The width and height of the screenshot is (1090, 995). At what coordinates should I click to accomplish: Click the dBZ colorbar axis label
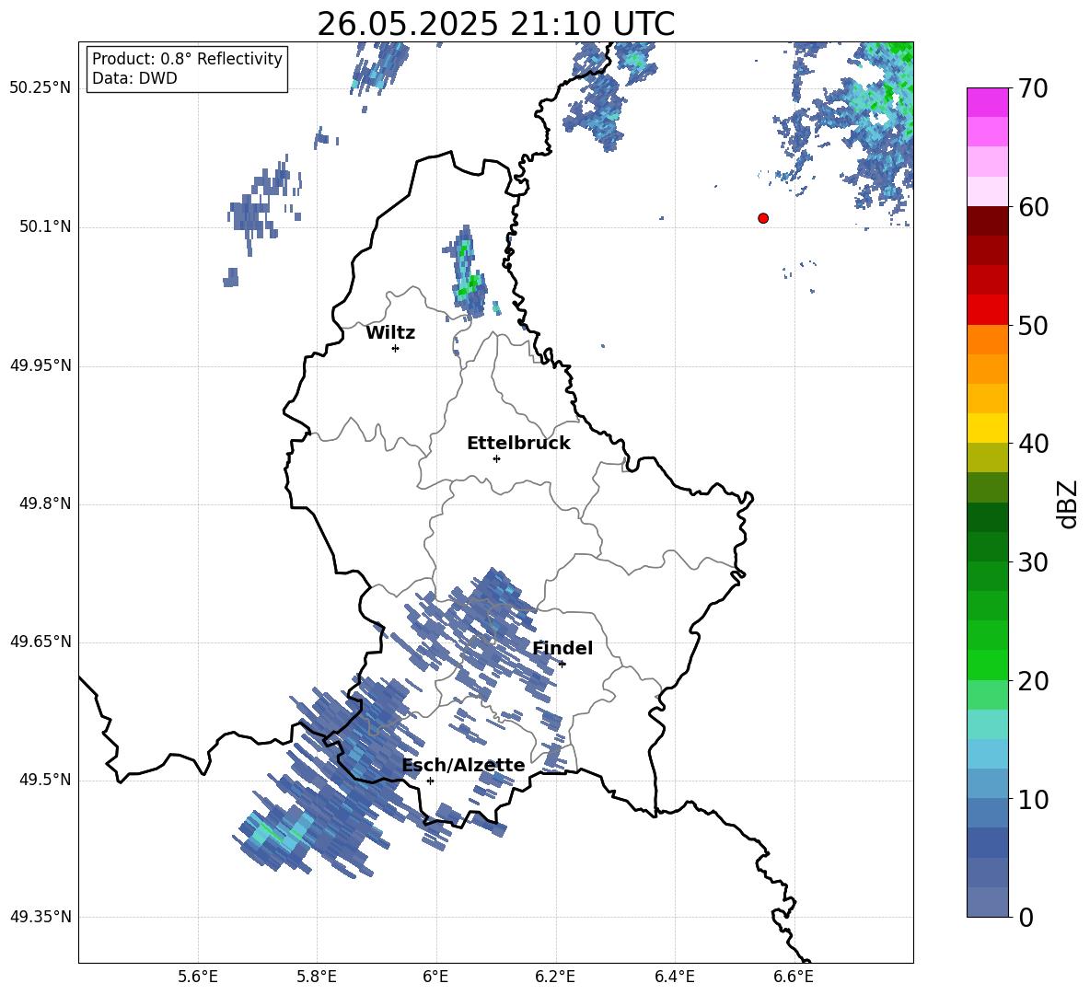(x=1067, y=503)
